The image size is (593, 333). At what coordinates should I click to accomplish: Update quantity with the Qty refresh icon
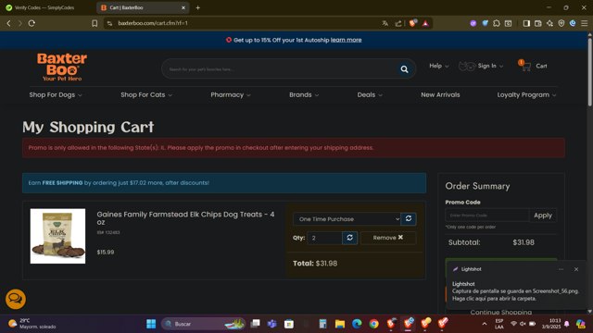pyautogui.click(x=350, y=238)
